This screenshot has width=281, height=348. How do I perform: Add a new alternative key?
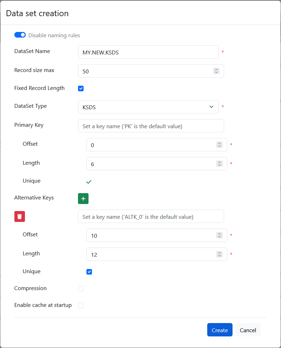click(x=83, y=198)
